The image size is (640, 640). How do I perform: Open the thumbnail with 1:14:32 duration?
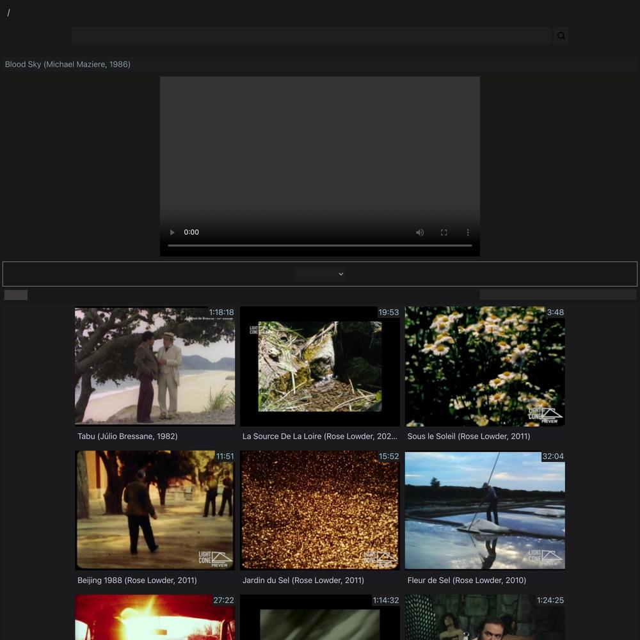coord(320,617)
